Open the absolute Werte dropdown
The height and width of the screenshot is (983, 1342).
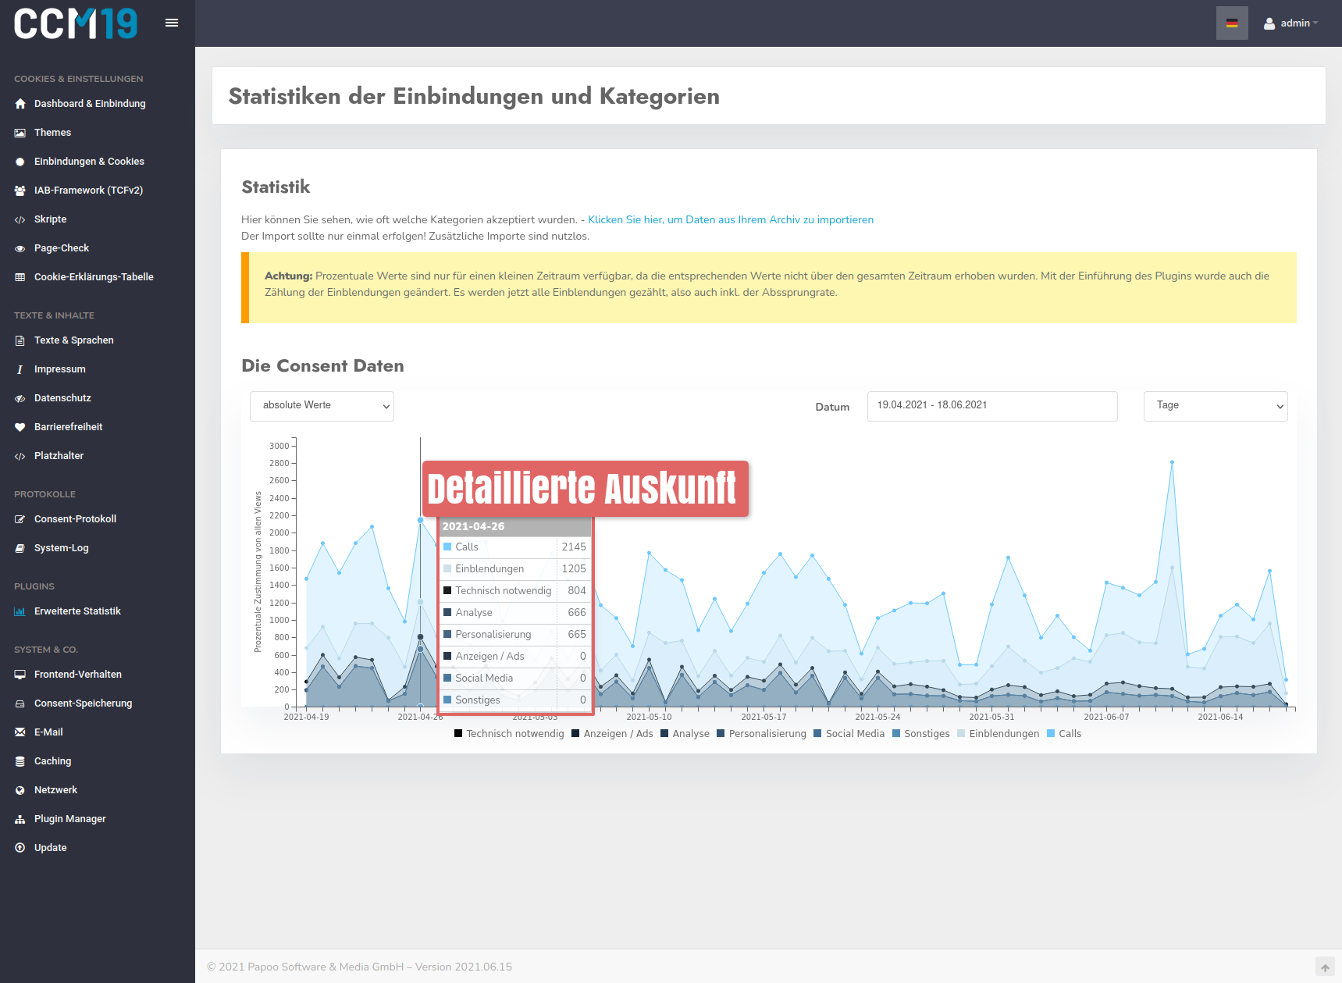pyautogui.click(x=322, y=406)
